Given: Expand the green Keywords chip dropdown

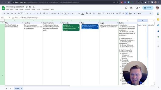Looking at the screenshot, I should (x=78, y=27).
